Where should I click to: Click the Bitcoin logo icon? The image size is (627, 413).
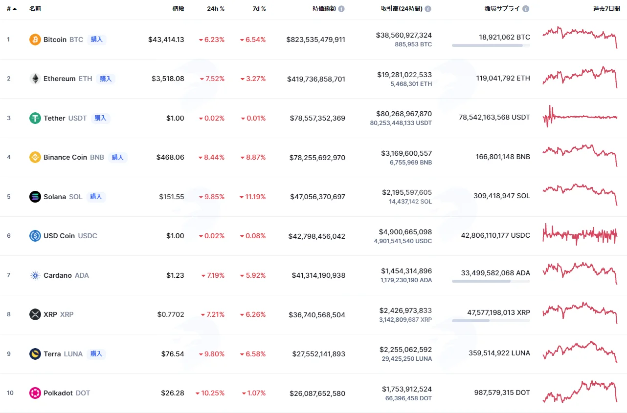click(35, 40)
